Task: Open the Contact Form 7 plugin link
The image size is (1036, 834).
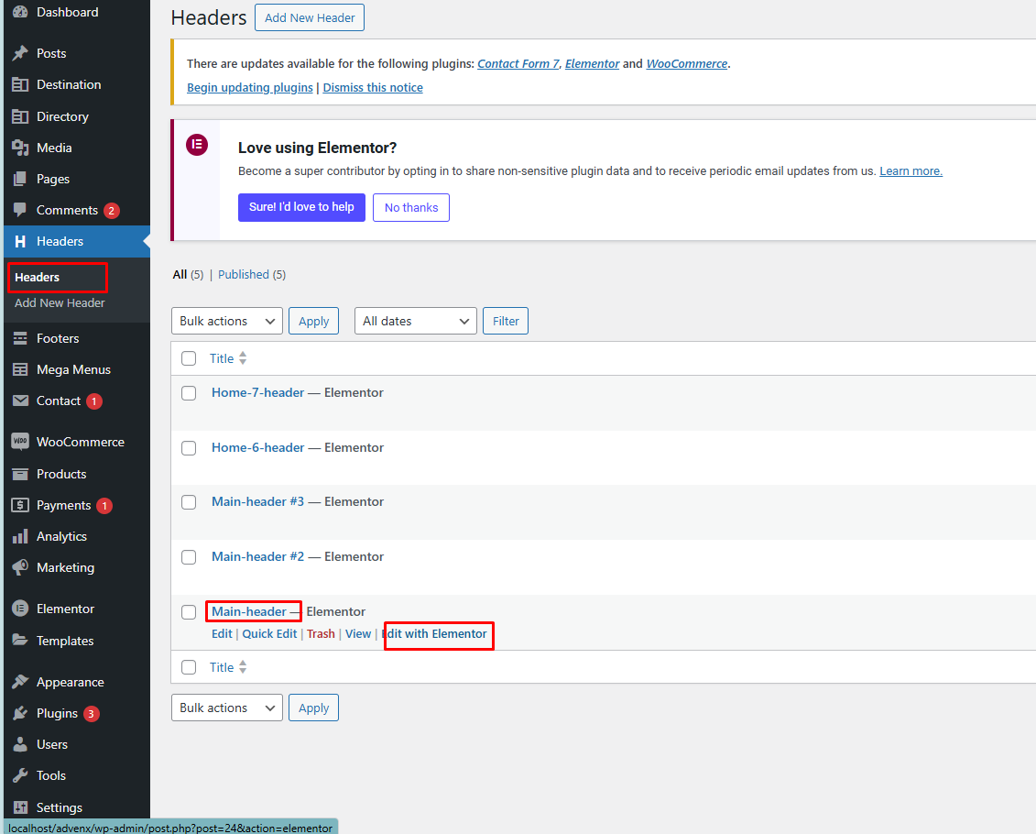Action: [x=518, y=63]
